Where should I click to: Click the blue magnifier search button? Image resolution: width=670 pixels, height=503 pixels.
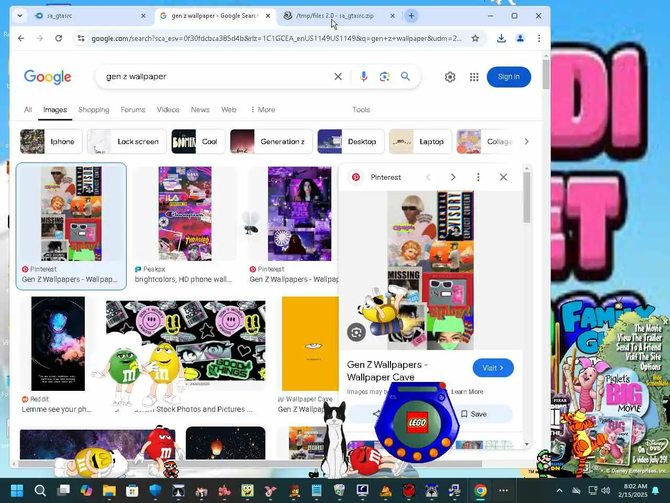click(405, 76)
